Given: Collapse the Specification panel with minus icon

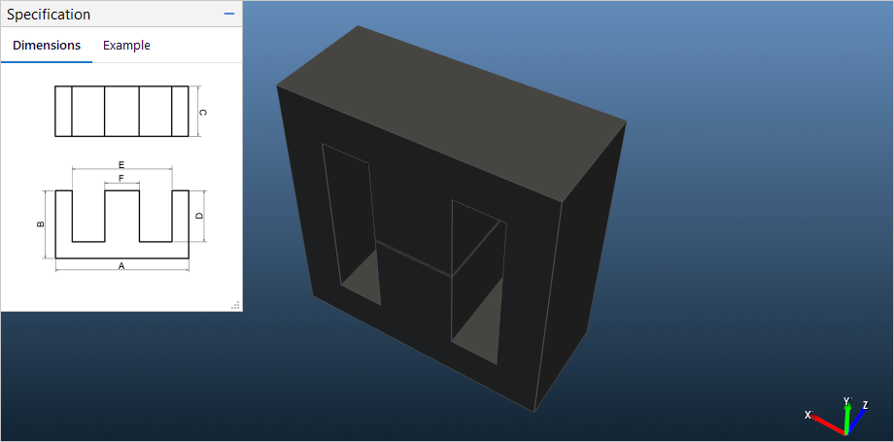Looking at the screenshot, I should (229, 14).
